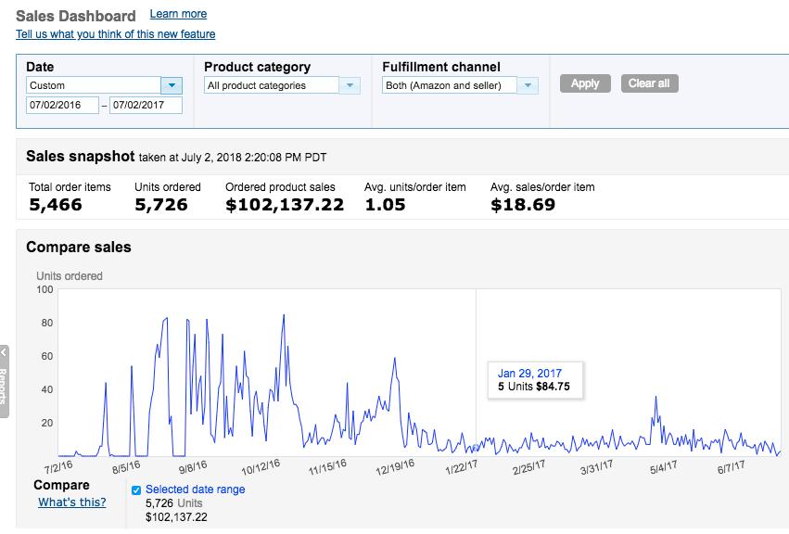The image size is (789, 534).
Task: Open the Date range dropdown arrow
Action: click(x=172, y=85)
